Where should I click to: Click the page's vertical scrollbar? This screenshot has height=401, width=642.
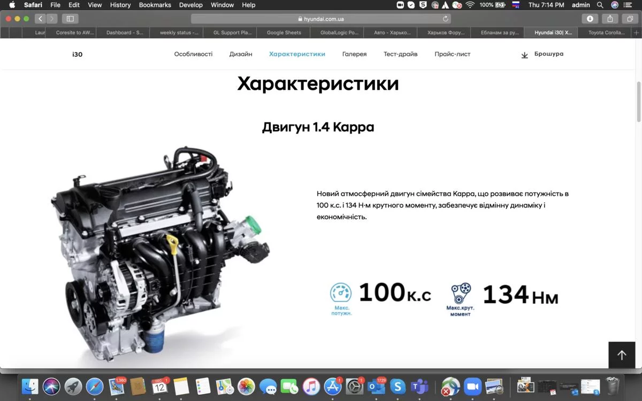pos(638,102)
